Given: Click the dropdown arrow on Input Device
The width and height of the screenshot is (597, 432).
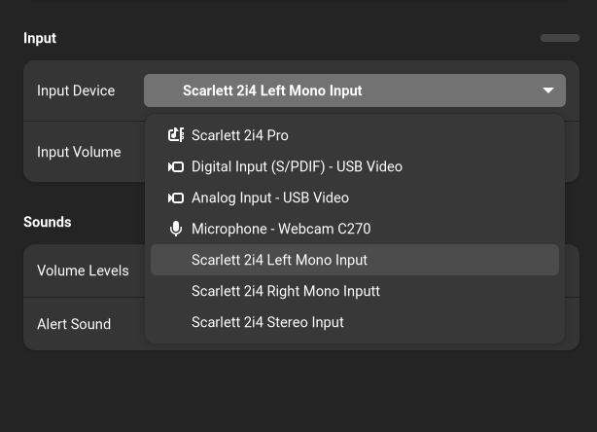Looking at the screenshot, I should tap(547, 90).
